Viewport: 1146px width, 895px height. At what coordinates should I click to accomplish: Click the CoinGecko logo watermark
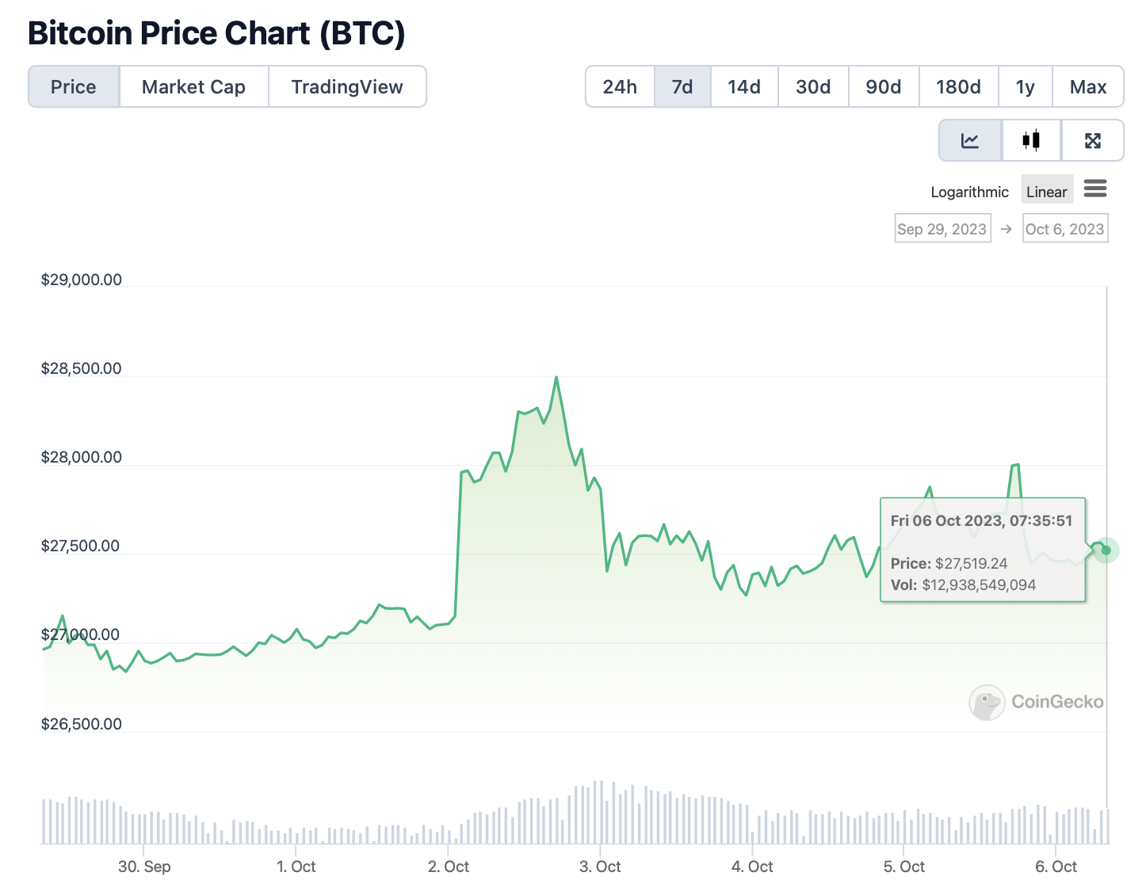pos(1037,702)
